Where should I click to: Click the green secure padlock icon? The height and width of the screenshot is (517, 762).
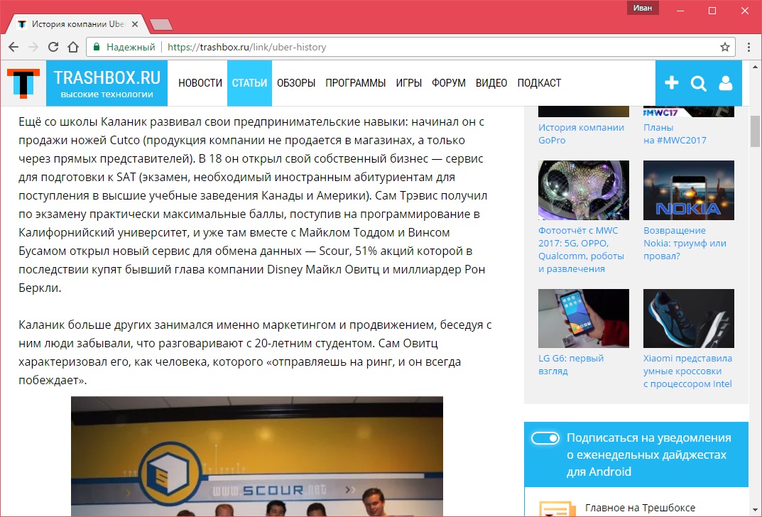point(96,47)
